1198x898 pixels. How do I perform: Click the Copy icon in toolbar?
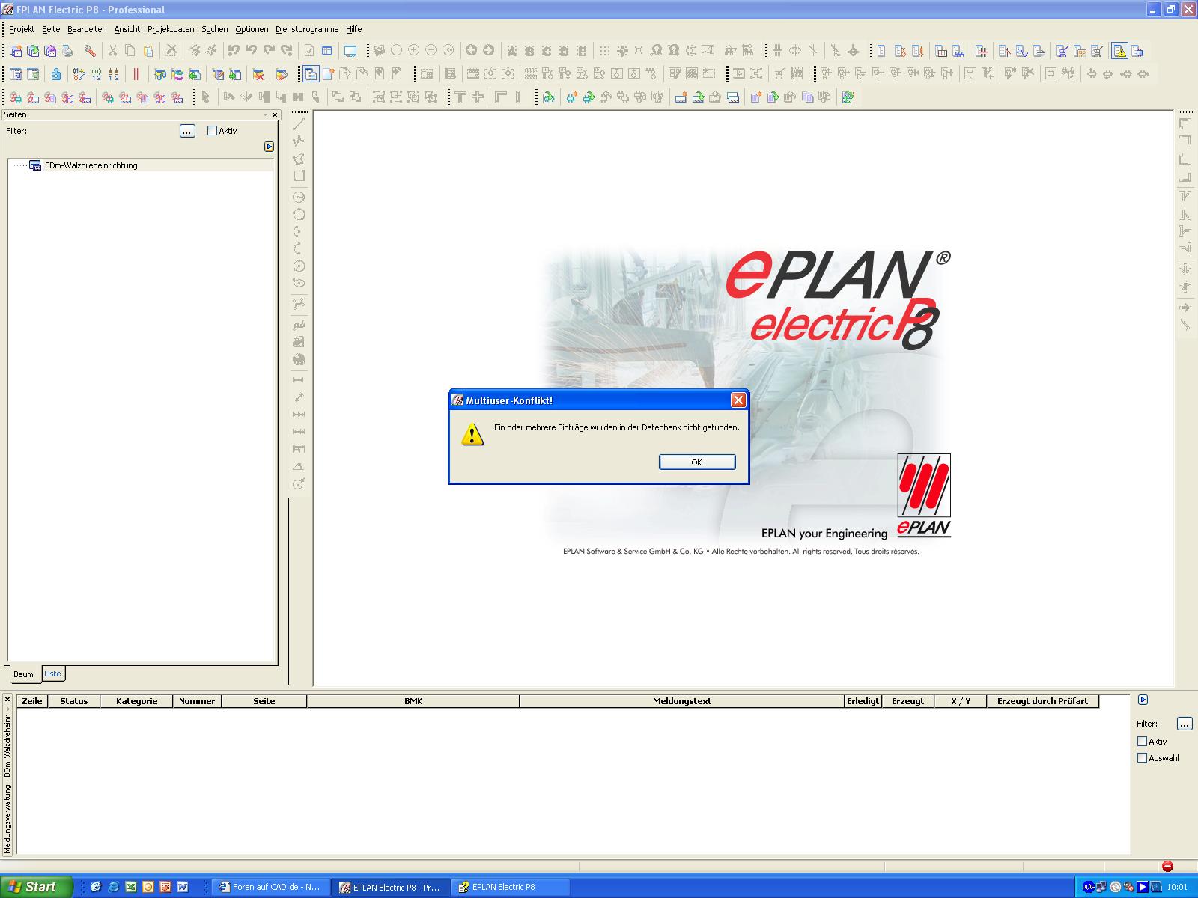[x=130, y=51]
